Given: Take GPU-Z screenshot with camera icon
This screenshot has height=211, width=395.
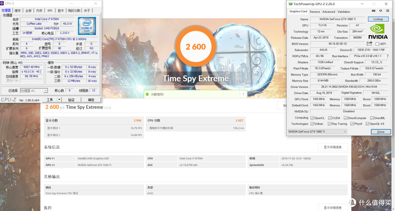Looking at the screenshot, I should coord(373,11).
